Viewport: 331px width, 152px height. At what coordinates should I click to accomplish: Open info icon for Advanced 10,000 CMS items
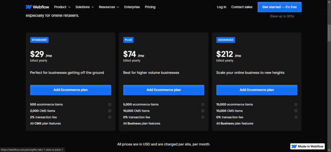[296, 111]
